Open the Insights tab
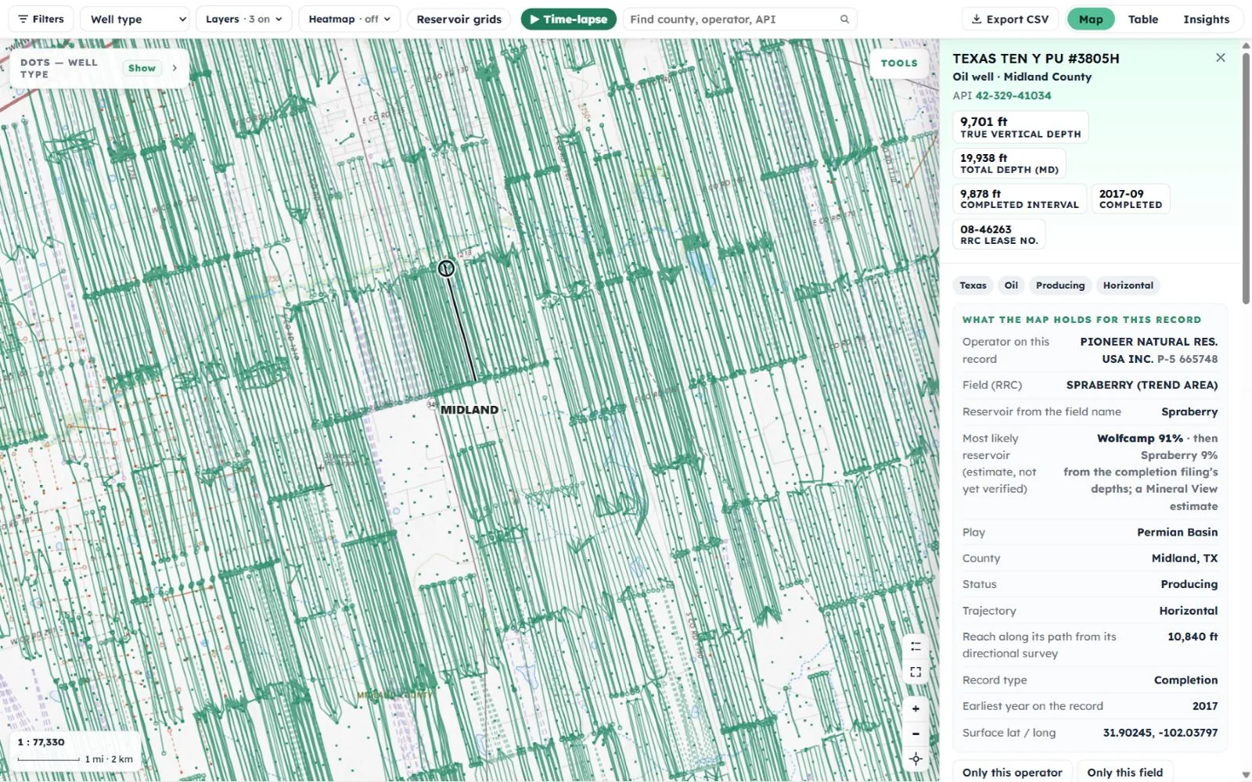This screenshot has width=1252, height=782. [1206, 19]
